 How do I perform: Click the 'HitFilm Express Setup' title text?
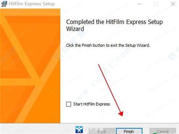click(32, 4)
